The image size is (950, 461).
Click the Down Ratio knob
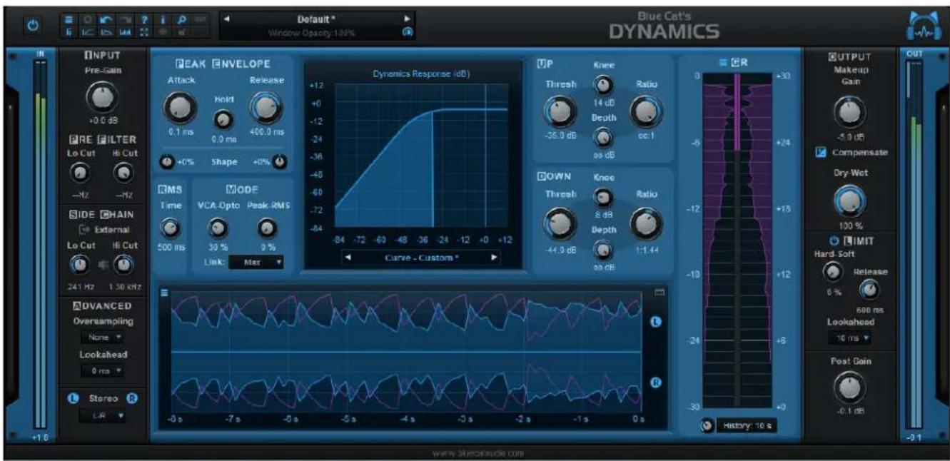[645, 223]
